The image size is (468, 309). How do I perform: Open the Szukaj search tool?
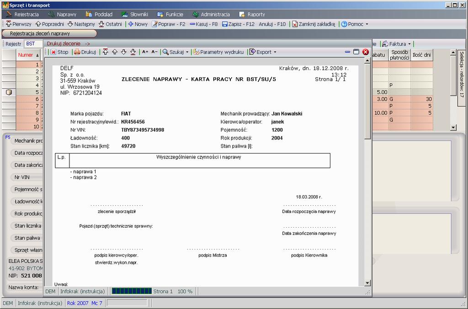point(173,52)
